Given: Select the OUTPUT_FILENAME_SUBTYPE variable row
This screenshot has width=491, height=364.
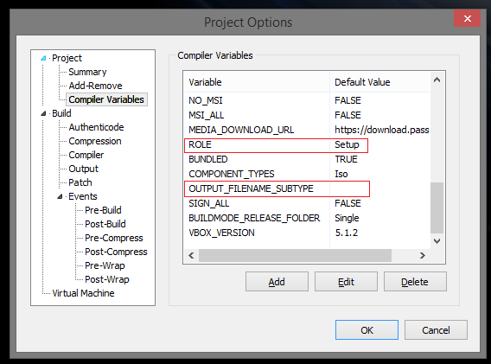Looking at the screenshot, I should point(307,188).
